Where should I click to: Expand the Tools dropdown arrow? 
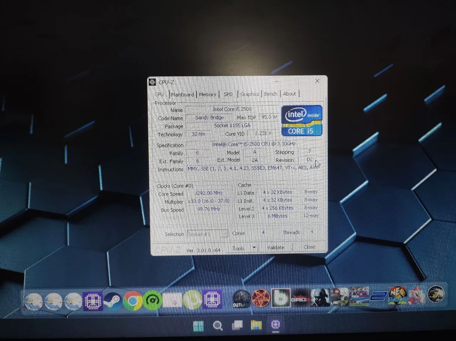(254, 248)
